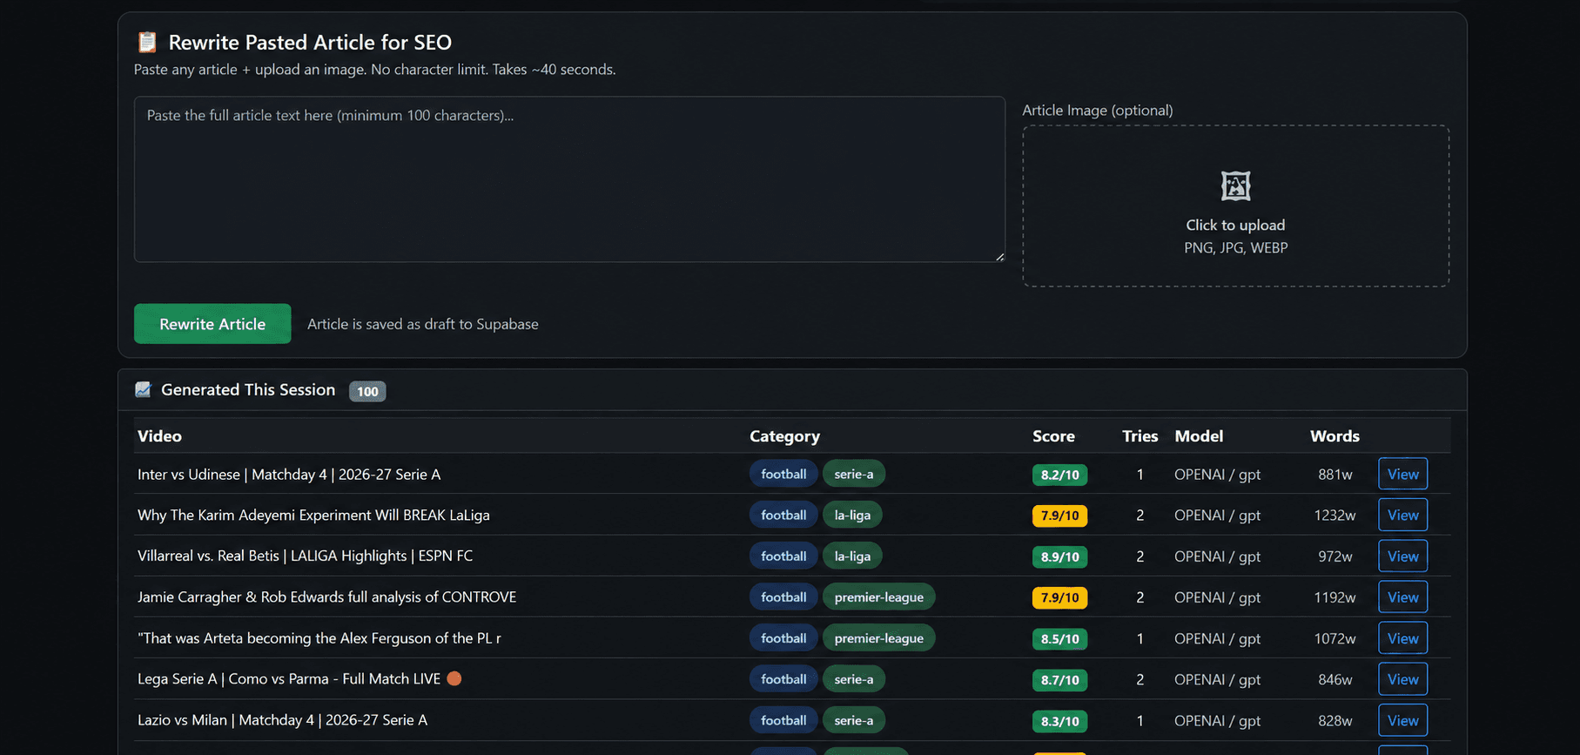Image resolution: width=1580 pixels, height=755 pixels.
Task: Click the image upload placeholder icon
Action: (1235, 185)
